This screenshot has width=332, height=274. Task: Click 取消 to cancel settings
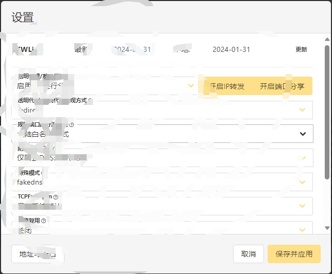(248, 254)
